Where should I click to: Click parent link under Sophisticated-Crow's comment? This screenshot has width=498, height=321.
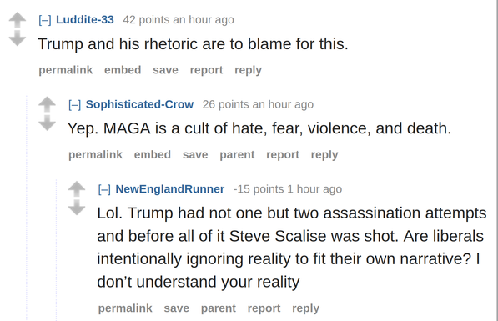pyautogui.click(x=237, y=155)
